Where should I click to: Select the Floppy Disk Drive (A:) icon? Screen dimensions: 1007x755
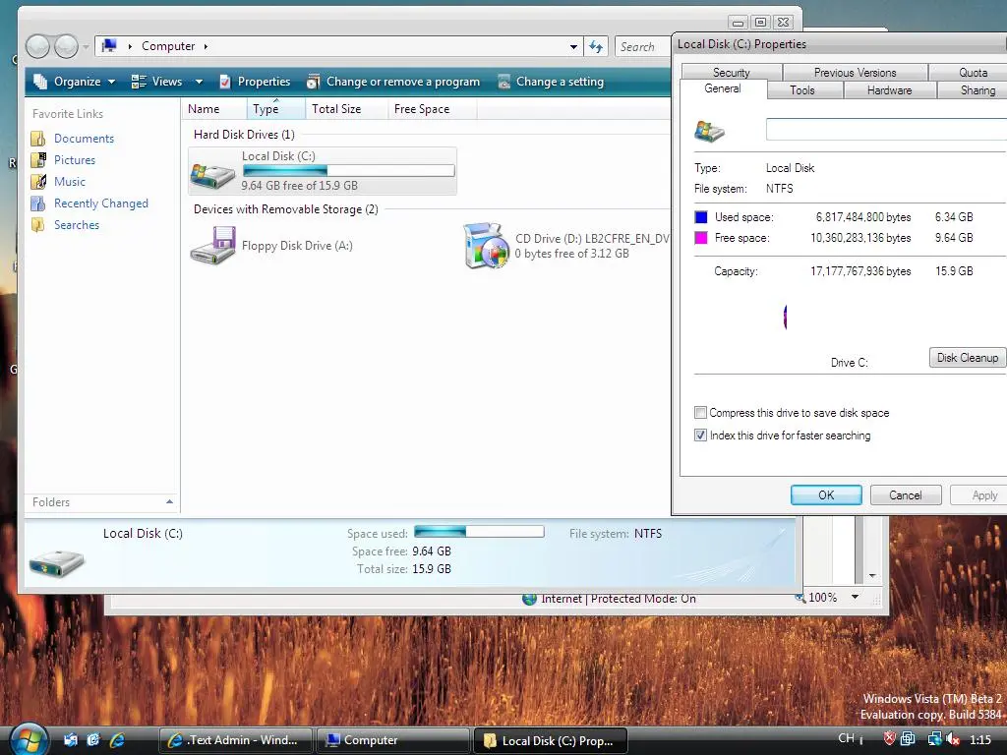click(213, 245)
